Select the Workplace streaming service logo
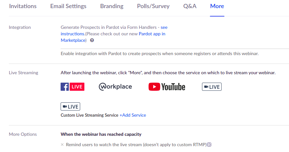This screenshot has height=152, width=289. pyautogui.click(x=115, y=87)
